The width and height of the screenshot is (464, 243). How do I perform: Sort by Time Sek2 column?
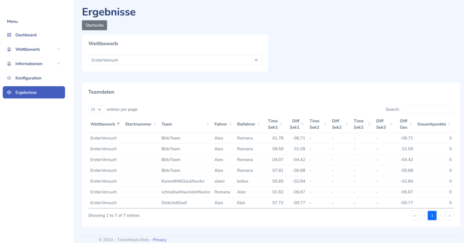317,124
